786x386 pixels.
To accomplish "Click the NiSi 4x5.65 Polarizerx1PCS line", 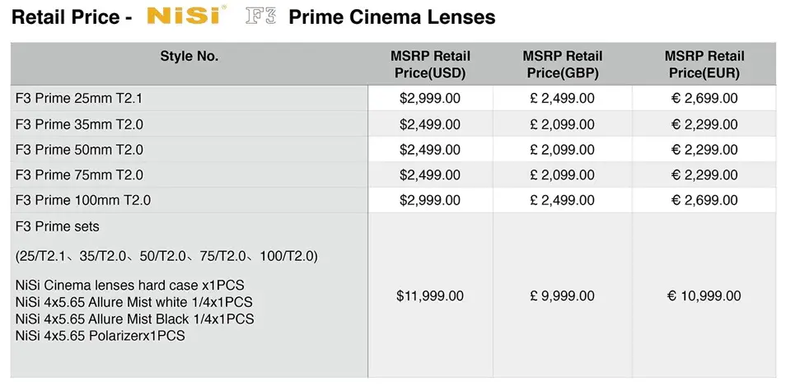I will click(101, 336).
